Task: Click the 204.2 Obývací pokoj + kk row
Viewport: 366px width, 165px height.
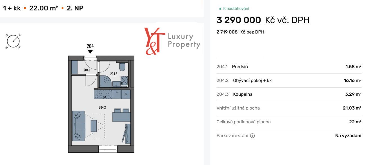Action: point(289,81)
